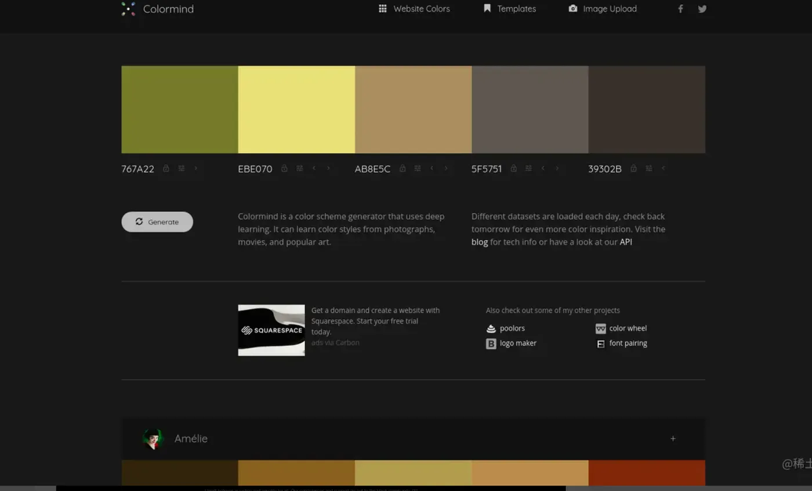Click the Colormind logo icon
This screenshot has height=491, width=812.
[x=128, y=9]
